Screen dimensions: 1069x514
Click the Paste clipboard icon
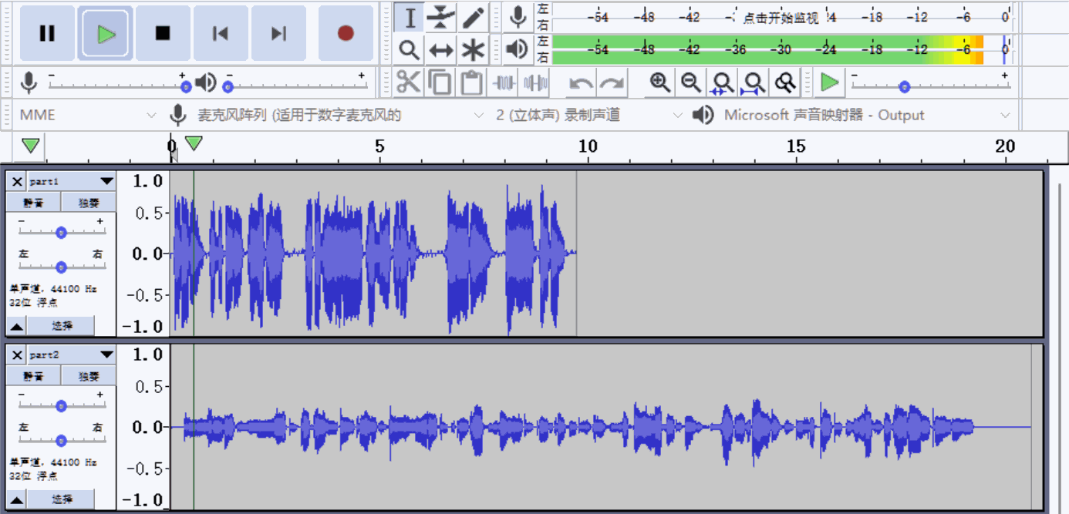[471, 82]
